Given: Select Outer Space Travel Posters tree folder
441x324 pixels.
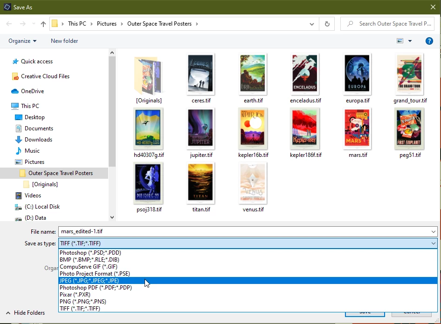Looking at the screenshot, I should [54, 173].
